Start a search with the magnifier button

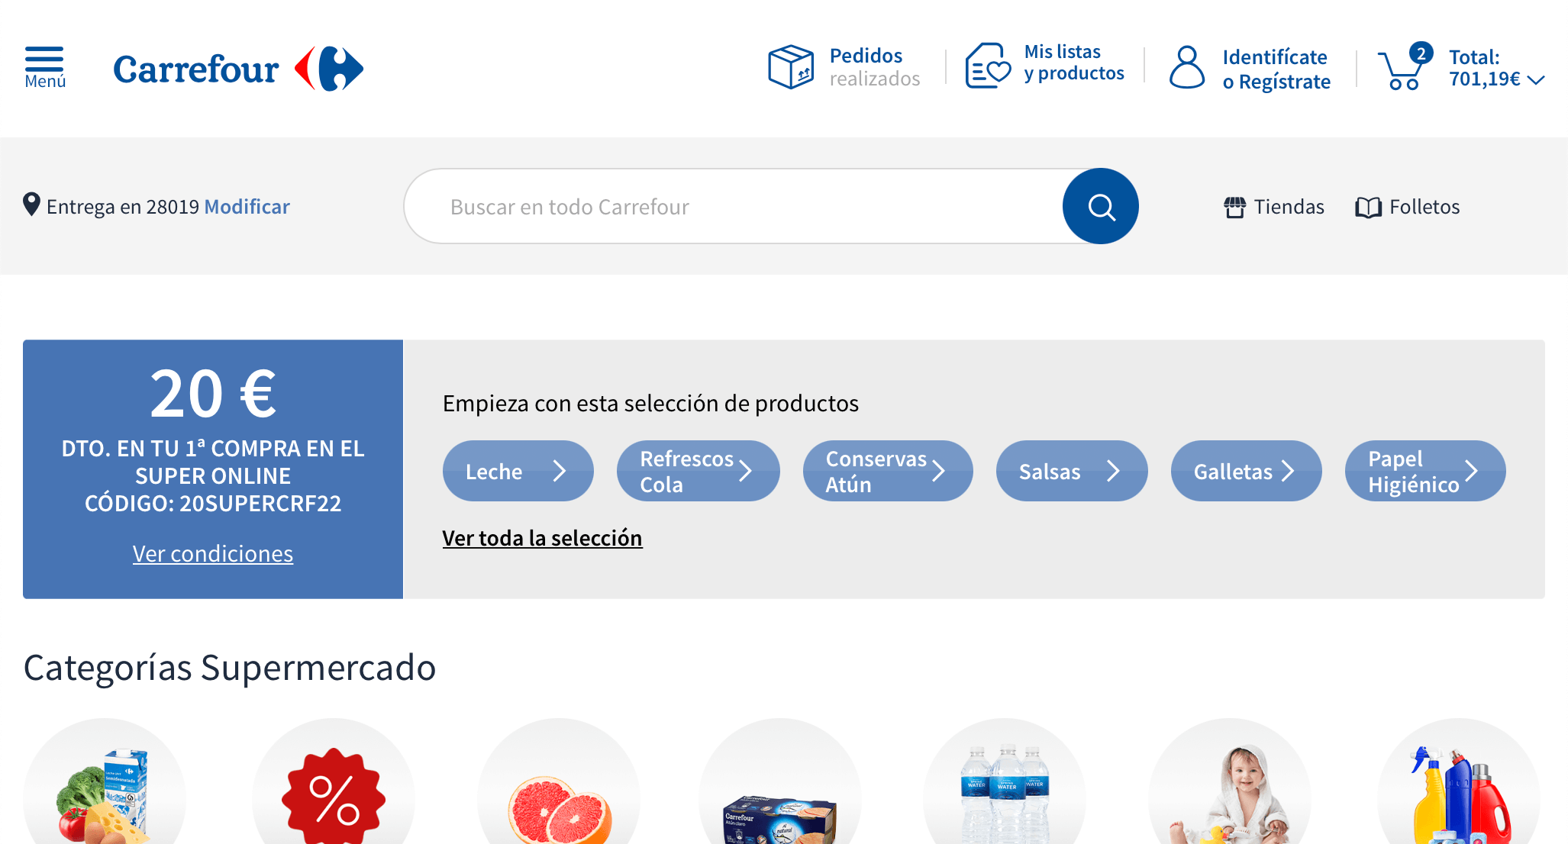pyautogui.click(x=1100, y=206)
